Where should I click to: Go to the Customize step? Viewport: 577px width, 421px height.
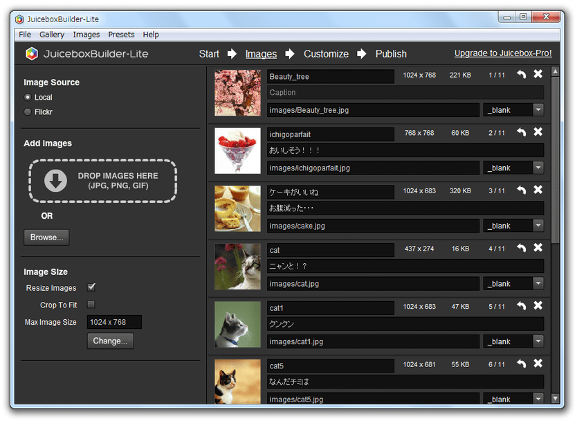pyautogui.click(x=326, y=54)
